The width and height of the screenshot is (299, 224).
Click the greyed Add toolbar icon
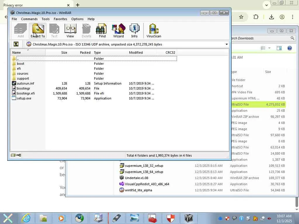21,31
